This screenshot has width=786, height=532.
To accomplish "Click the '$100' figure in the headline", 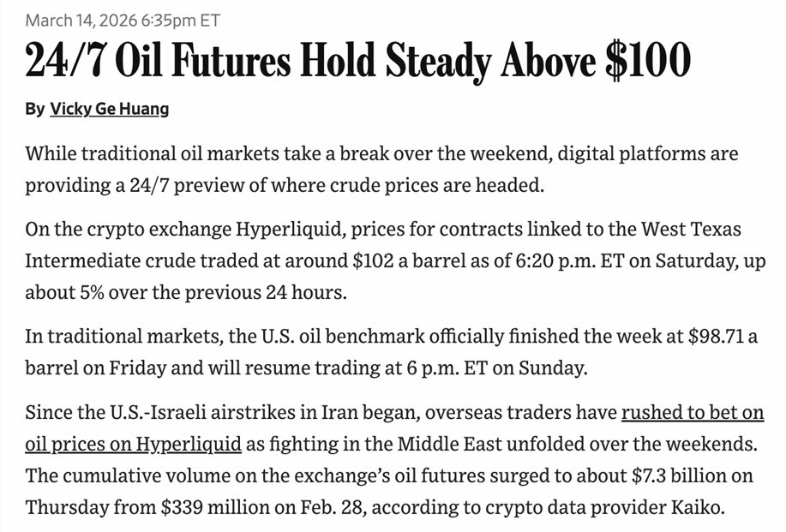I will [x=648, y=60].
